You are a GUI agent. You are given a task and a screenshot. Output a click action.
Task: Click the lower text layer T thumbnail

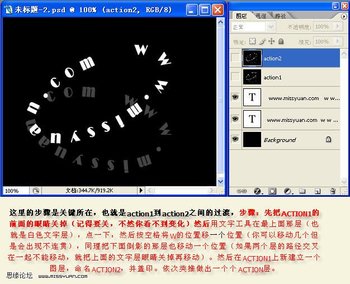click(252, 119)
